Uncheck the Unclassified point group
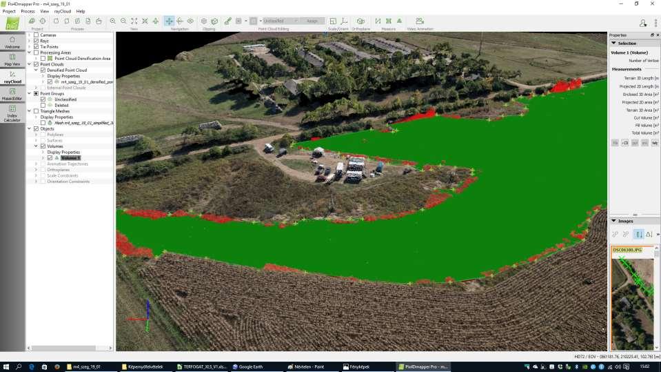 pos(43,99)
